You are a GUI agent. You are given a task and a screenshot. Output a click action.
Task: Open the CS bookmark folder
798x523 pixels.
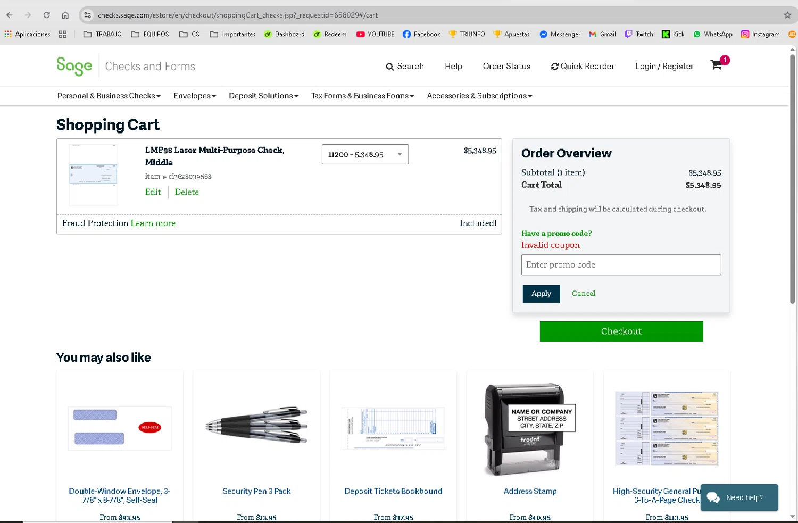189,34
